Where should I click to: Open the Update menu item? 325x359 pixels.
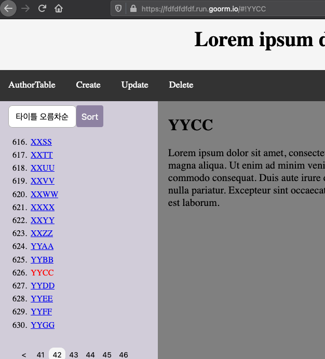coord(135,85)
